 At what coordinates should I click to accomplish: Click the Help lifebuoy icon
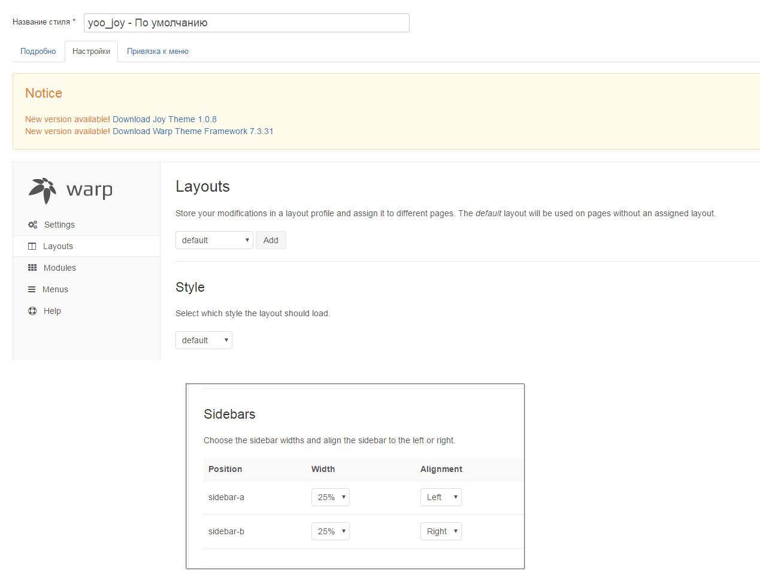(x=32, y=311)
